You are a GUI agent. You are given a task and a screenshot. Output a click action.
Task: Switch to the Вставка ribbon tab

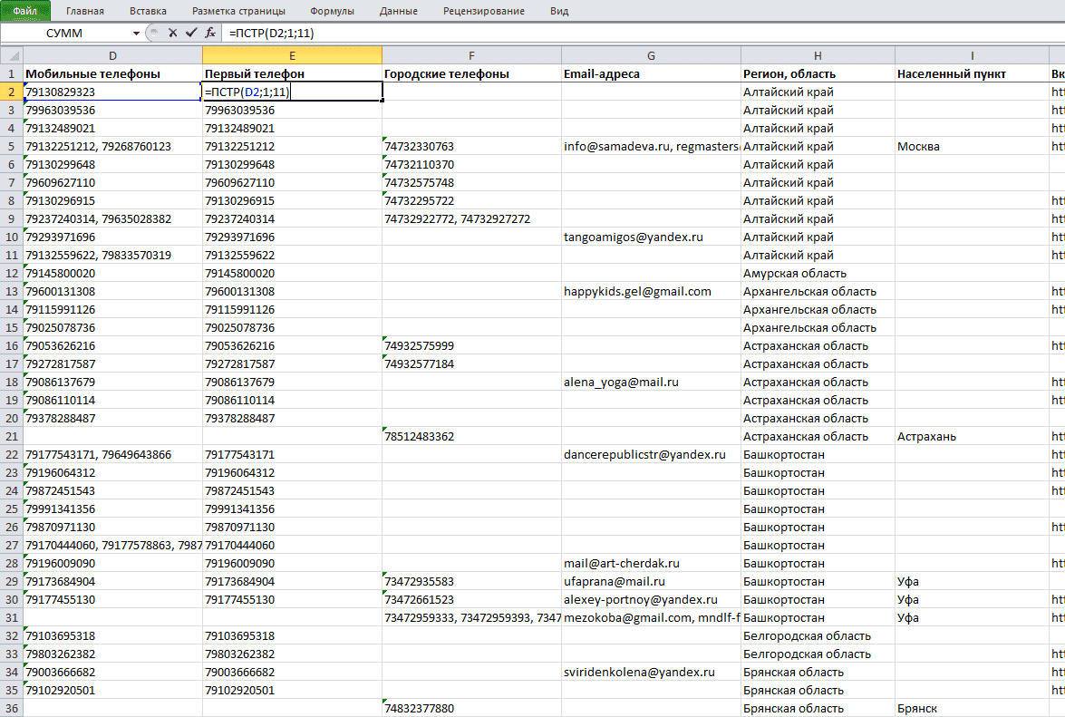coord(148,11)
